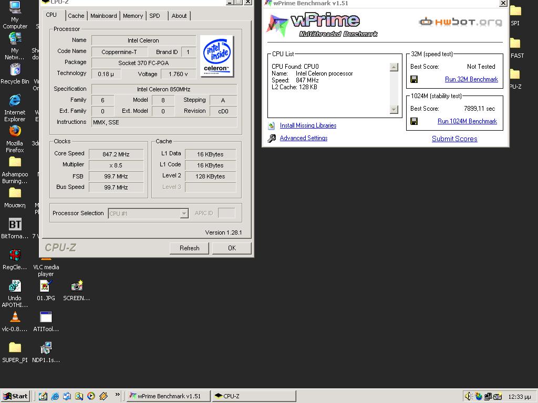Viewport: 538px width, 403px height.
Task: Select the CPU tab in CPU-Z
Action: pyautogui.click(x=51, y=15)
